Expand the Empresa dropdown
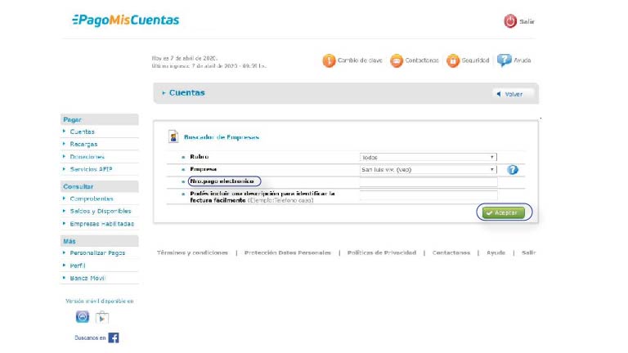Screen dimensions: 628x353 coord(428,170)
